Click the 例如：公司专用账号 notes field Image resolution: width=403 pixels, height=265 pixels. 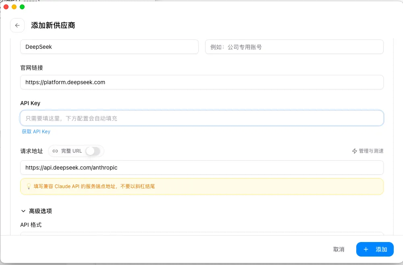coord(294,47)
